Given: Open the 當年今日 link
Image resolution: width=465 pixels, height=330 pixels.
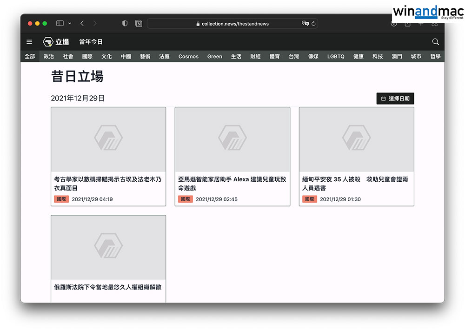Looking at the screenshot, I should coord(91,42).
